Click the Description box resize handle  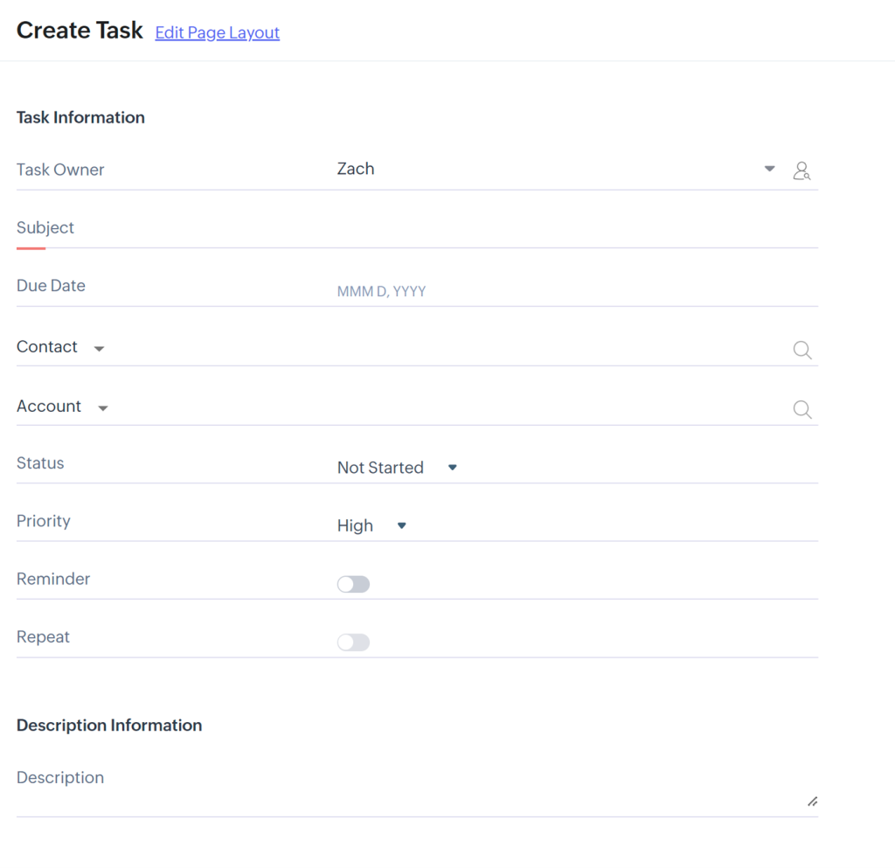click(812, 801)
